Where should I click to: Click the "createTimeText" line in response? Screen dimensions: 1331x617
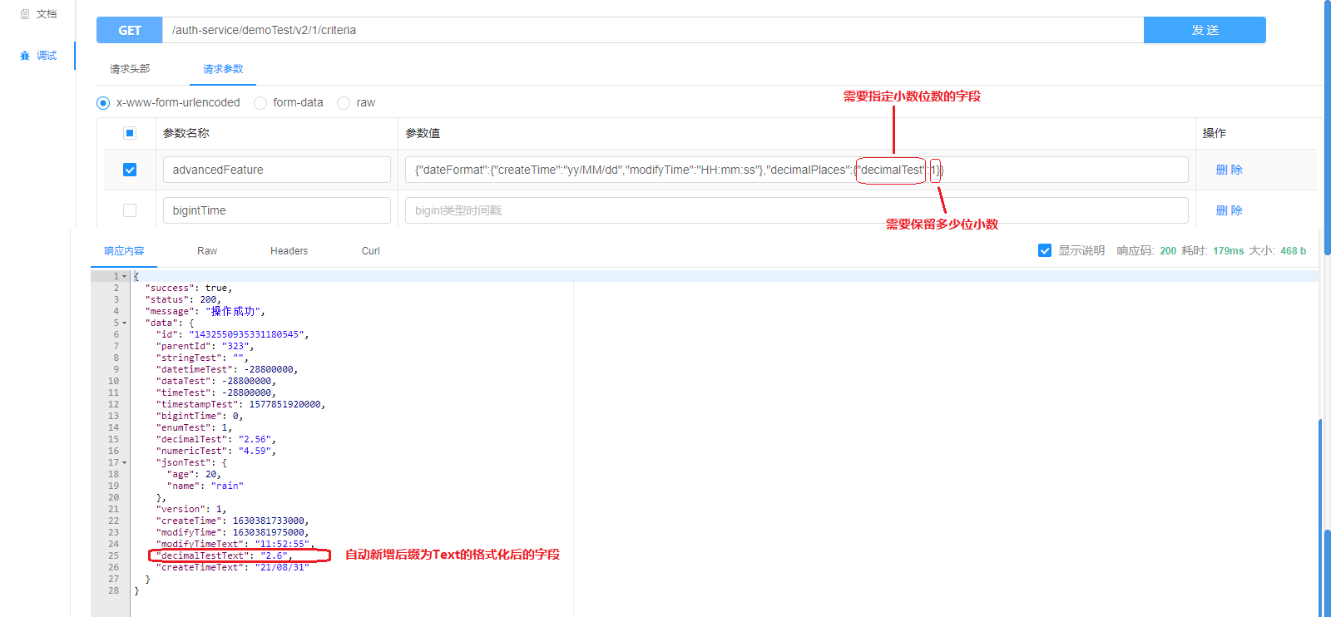tap(232, 567)
